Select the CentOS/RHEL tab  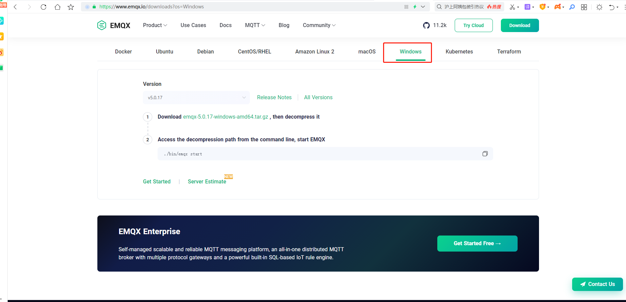(255, 52)
